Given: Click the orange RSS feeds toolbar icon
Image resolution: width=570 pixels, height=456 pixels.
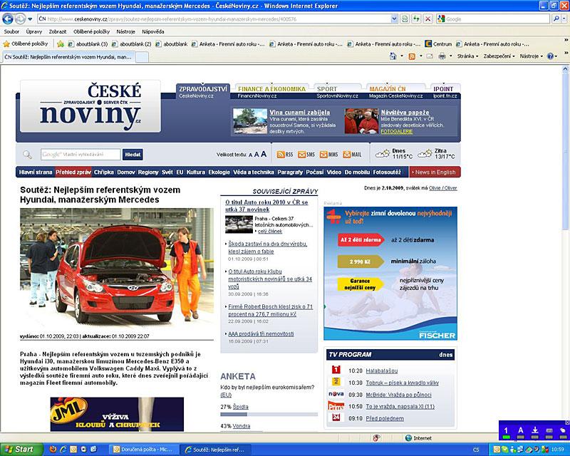Looking at the screenshot, I should pos(412,56).
